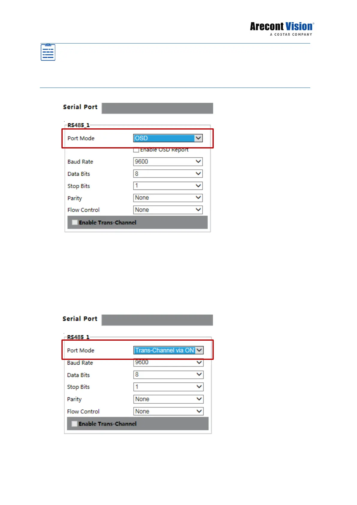Check Enable Trans-Channel in Trans-Channel mode panel
The width and height of the screenshot is (357, 505).
[75, 424]
